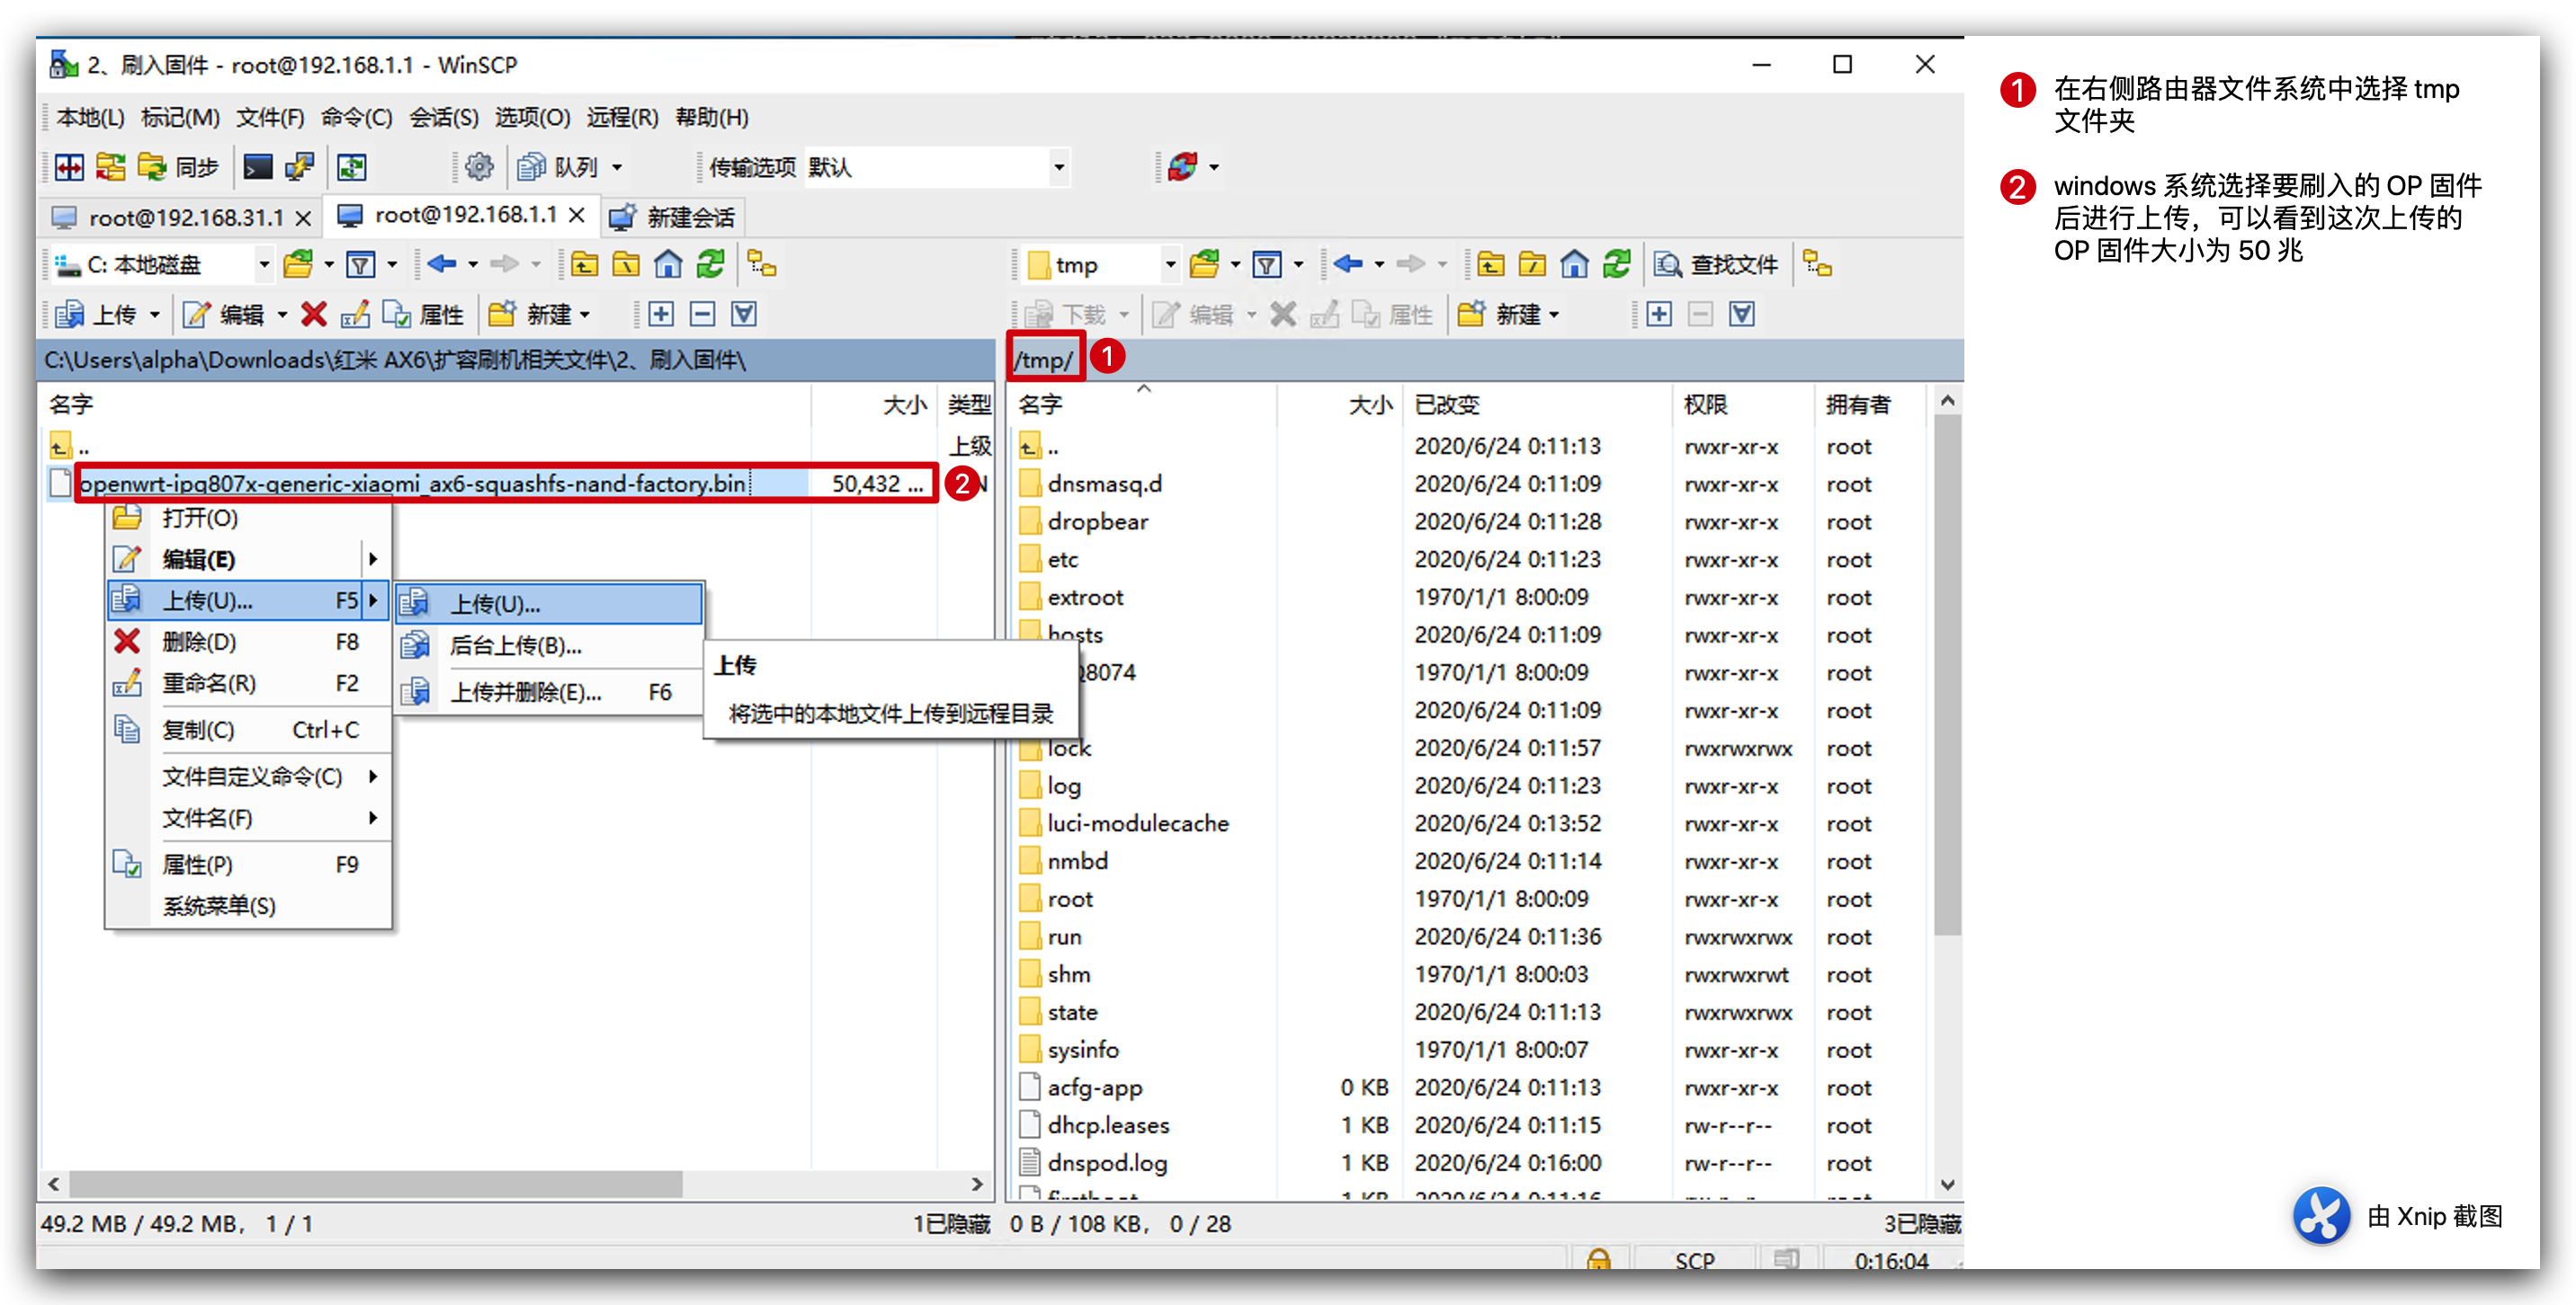Click the local panel root directory icon
The height and width of the screenshot is (1305, 2576).
pos(626,265)
